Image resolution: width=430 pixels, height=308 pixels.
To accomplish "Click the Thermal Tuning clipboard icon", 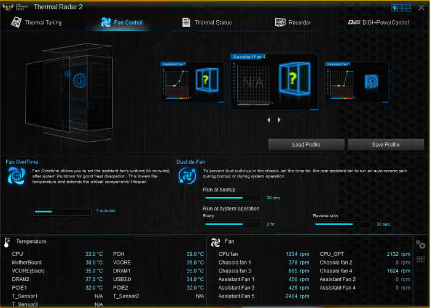I will (x=16, y=22).
